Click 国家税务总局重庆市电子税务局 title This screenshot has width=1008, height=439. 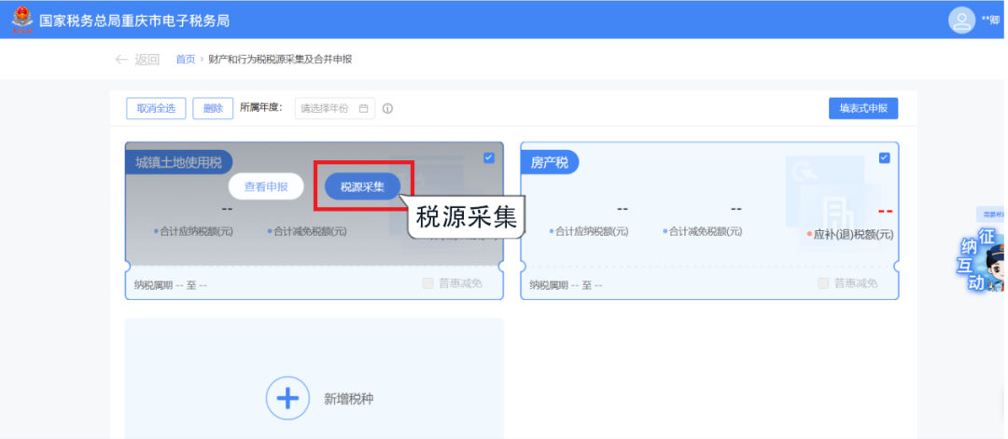click(x=134, y=21)
